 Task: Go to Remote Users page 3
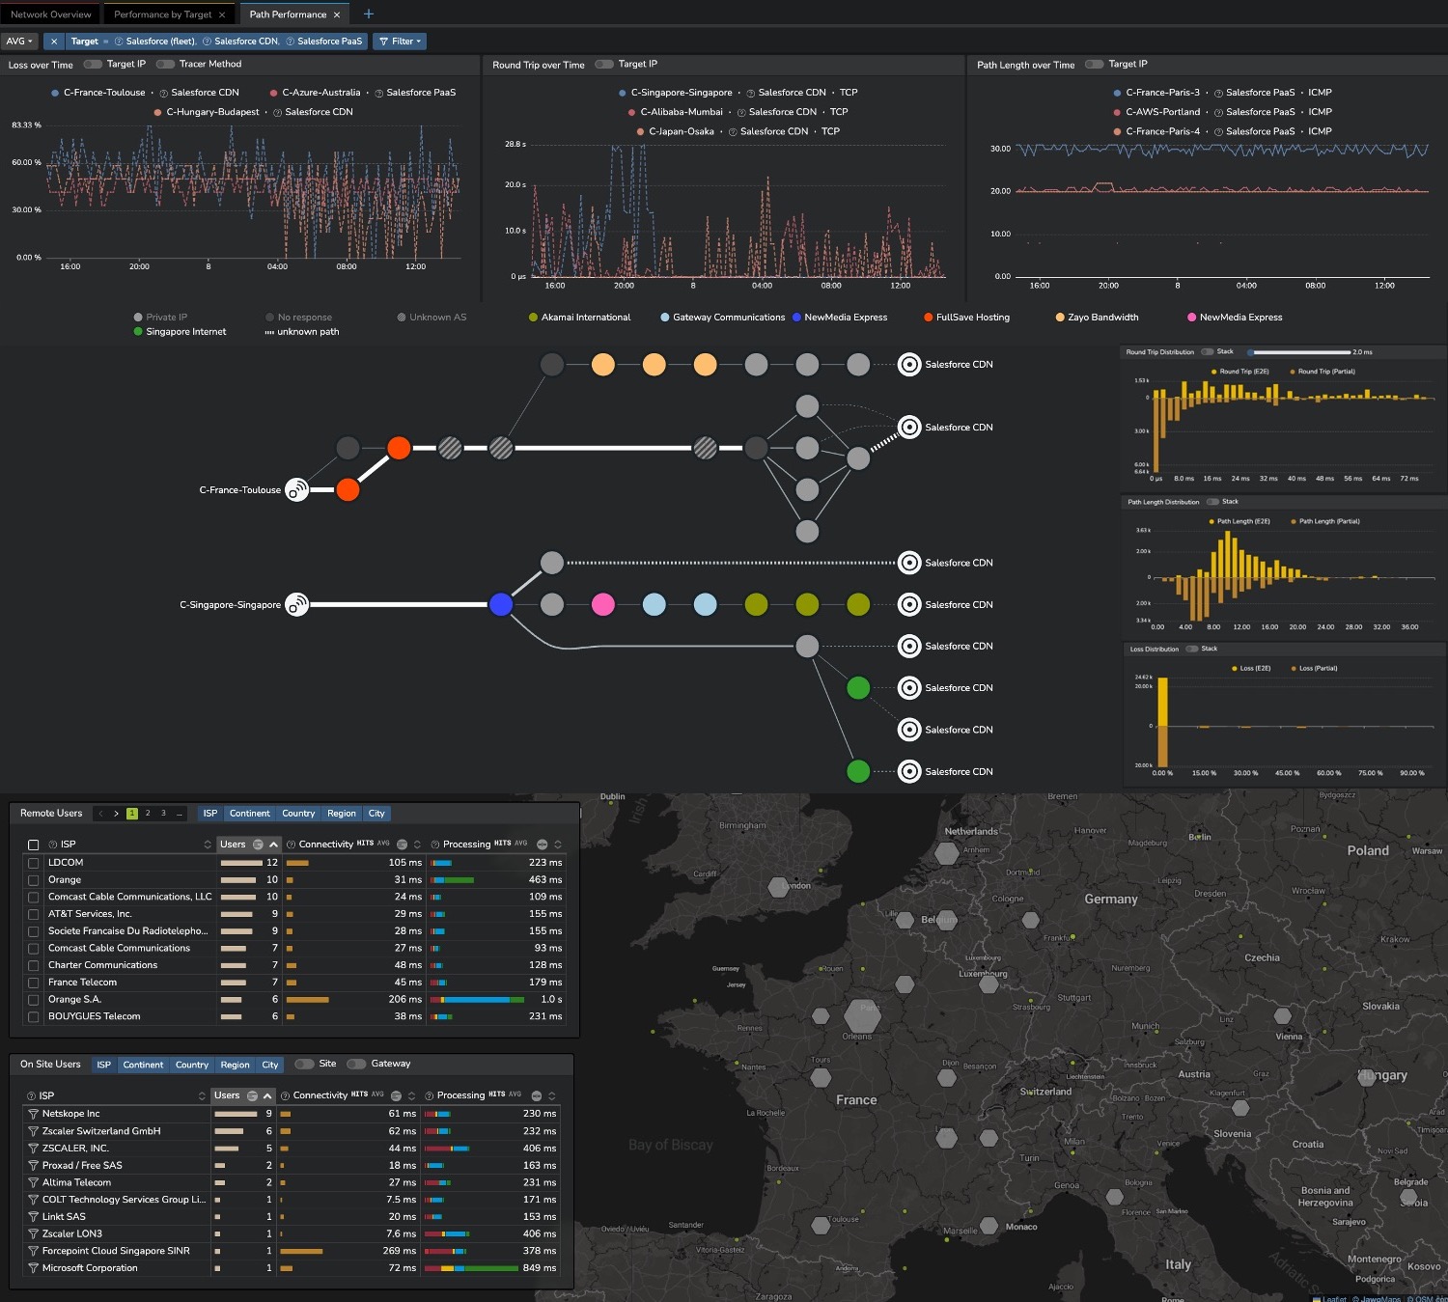163,814
